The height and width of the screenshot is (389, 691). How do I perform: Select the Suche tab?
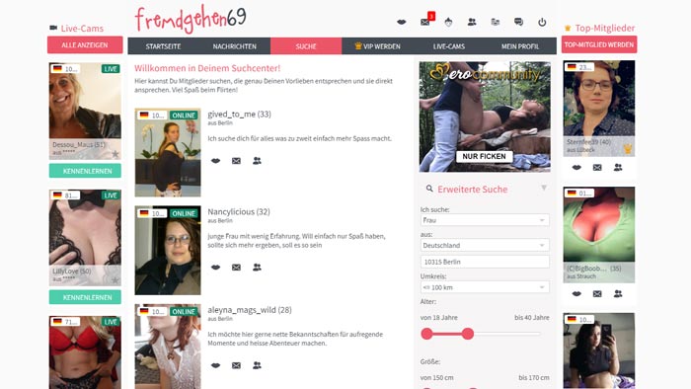pos(306,46)
